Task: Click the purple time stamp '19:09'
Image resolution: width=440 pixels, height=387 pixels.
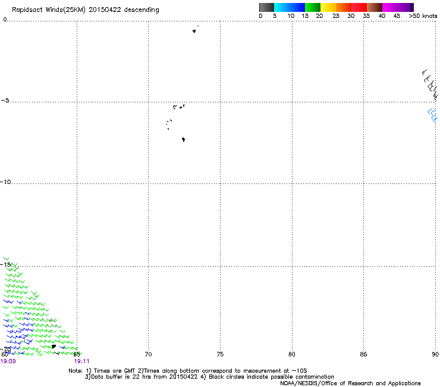Action: point(8,361)
